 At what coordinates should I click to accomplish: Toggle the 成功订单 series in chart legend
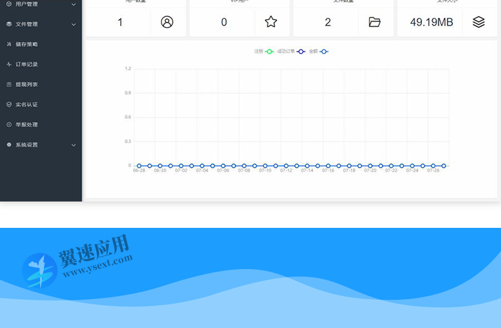click(291, 51)
